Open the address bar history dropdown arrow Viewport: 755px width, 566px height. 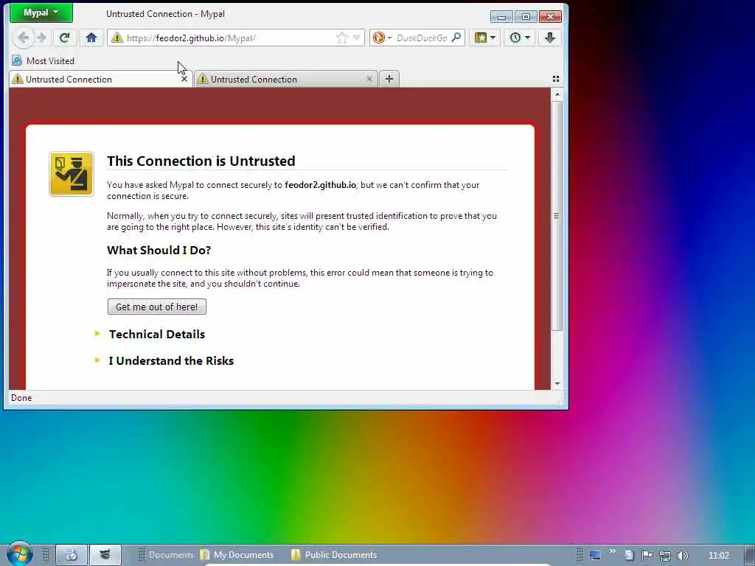tap(356, 38)
